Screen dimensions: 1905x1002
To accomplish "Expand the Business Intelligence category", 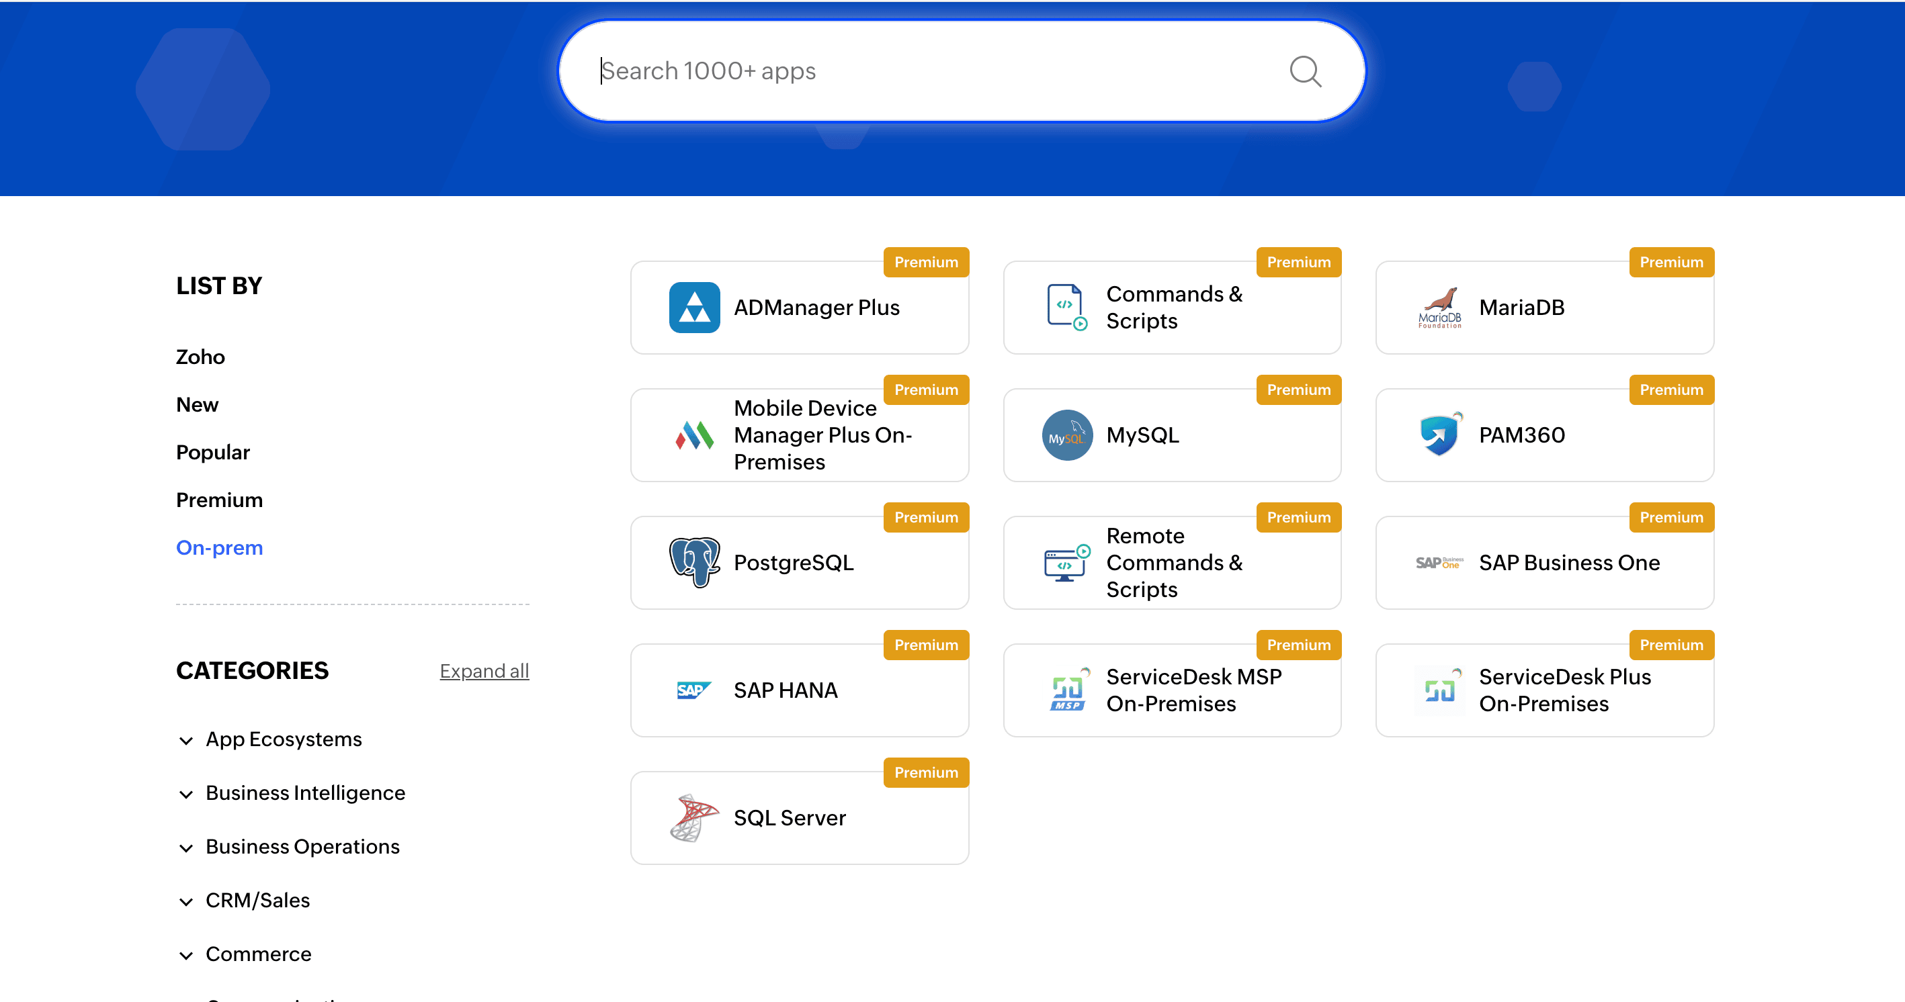I will (x=186, y=794).
